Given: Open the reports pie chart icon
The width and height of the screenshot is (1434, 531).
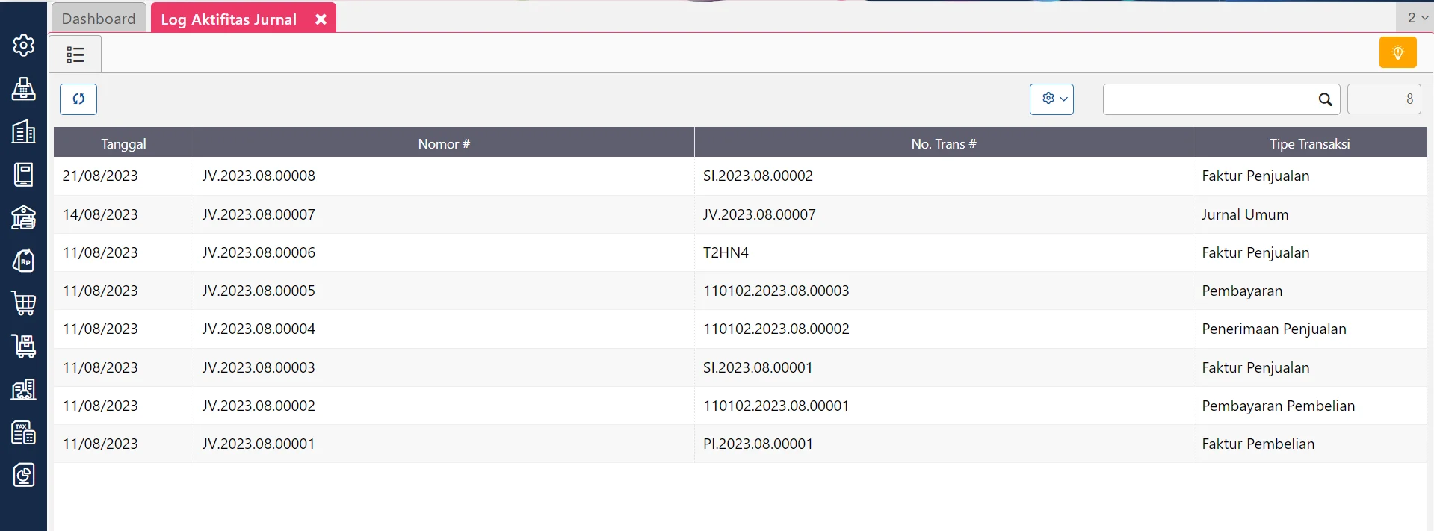Looking at the screenshot, I should click(23, 475).
